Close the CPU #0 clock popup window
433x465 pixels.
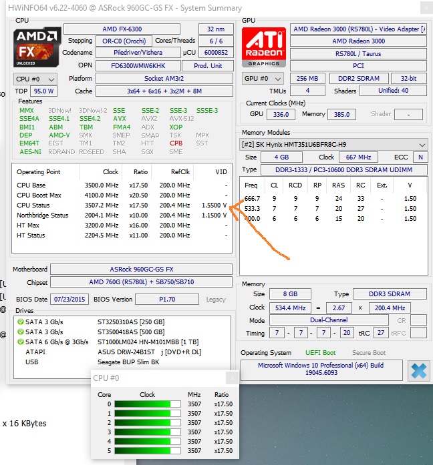[x=232, y=378]
